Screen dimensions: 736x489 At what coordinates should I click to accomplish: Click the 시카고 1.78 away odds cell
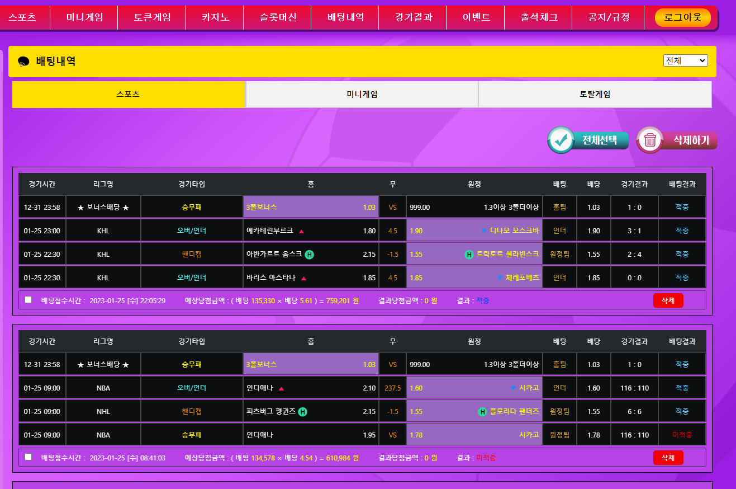474,435
